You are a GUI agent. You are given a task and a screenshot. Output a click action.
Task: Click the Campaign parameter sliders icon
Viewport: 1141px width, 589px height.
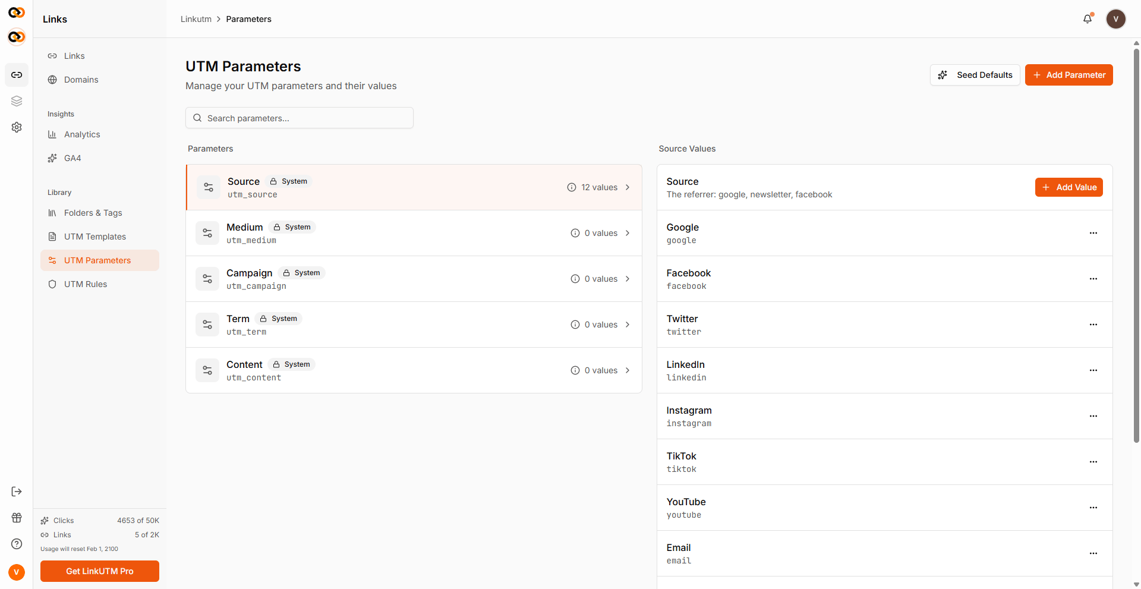click(207, 279)
